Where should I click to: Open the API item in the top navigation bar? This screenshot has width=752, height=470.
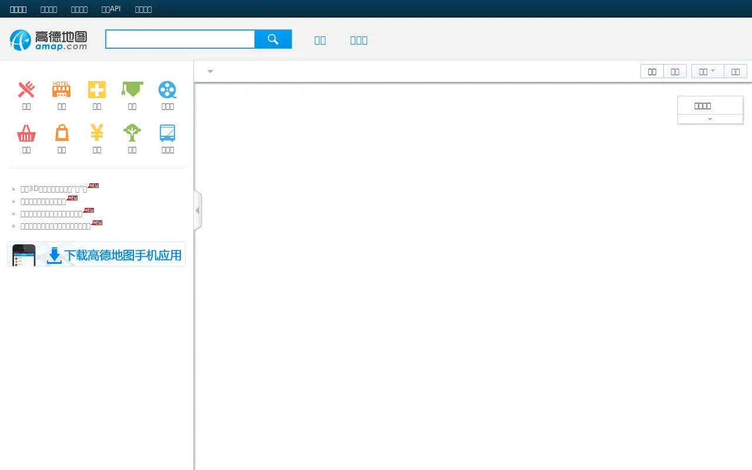tap(111, 9)
